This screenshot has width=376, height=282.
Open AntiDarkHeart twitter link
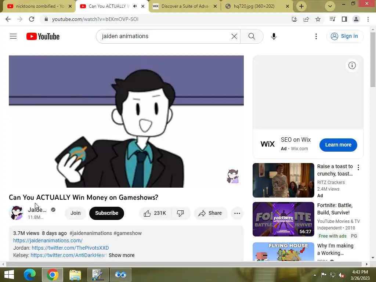[x=69, y=256]
